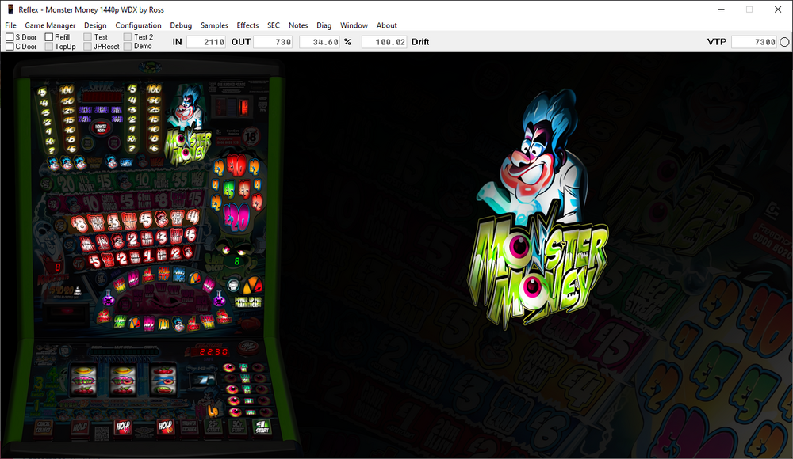The width and height of the screenshot is (793, 459).
Task: Push the lit Hold Hi button
Action: [123, 427]
